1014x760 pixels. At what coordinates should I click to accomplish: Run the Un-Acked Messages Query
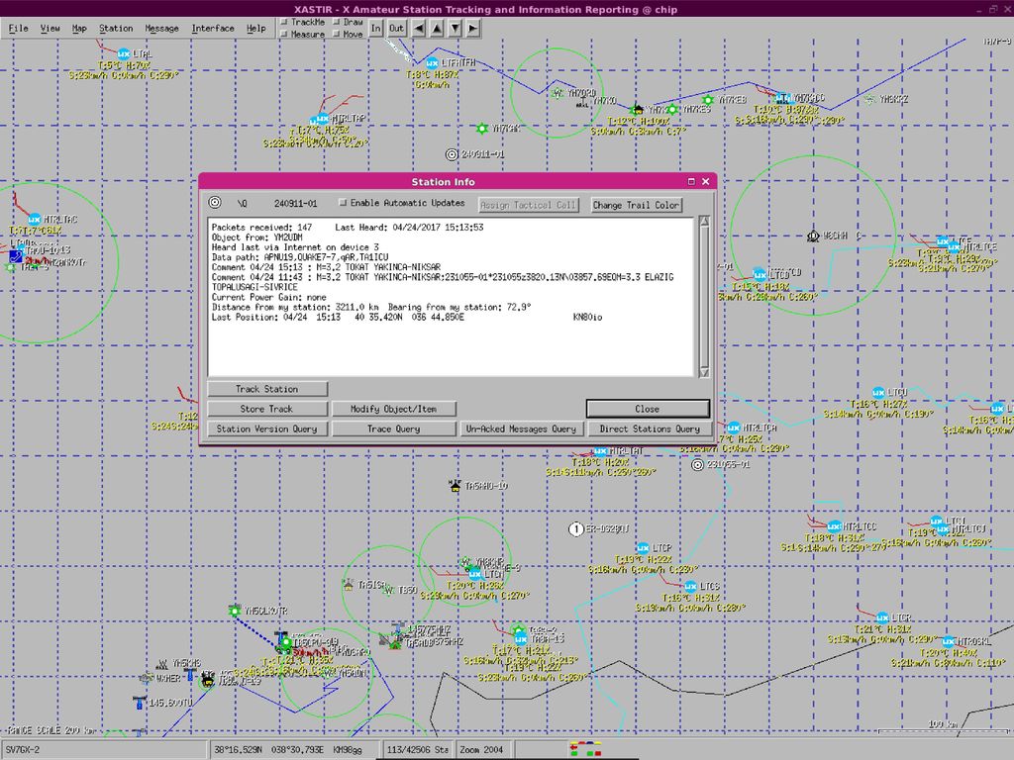point(521,429)
